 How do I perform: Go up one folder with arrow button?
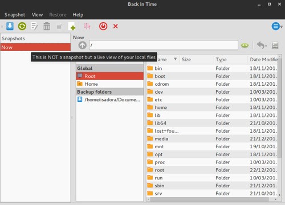(82, 45)
